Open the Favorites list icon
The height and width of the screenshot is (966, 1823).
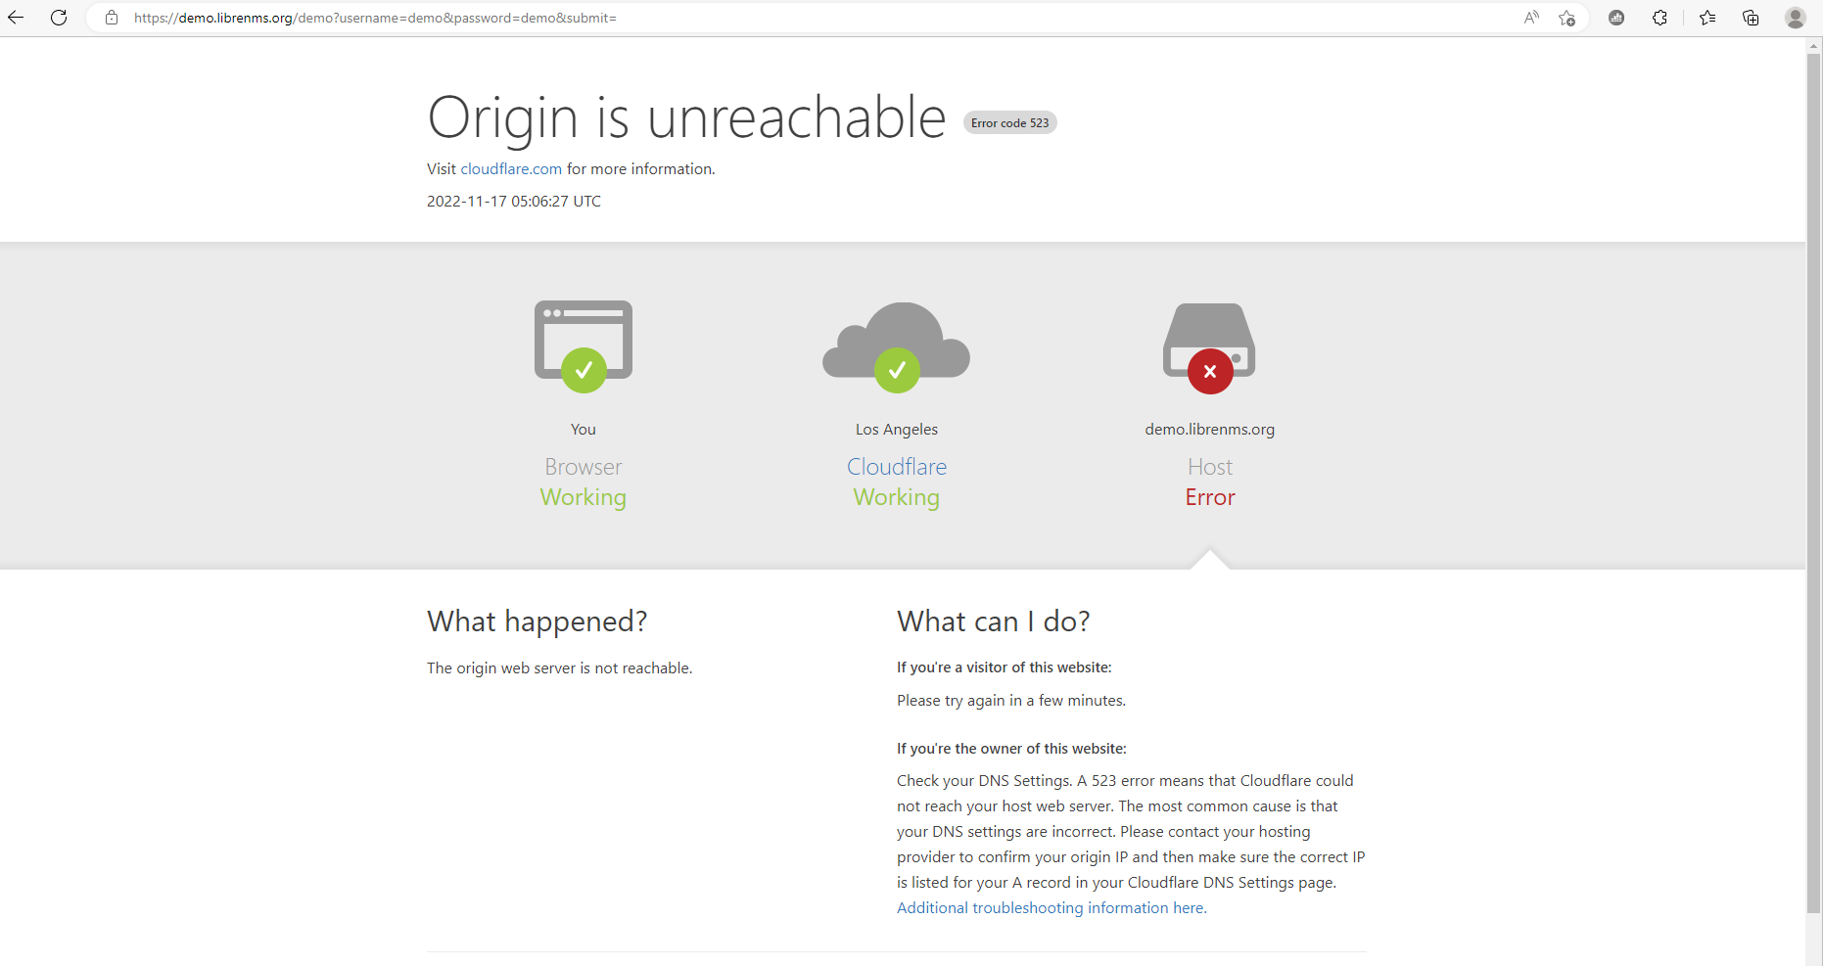[1707, 18]
